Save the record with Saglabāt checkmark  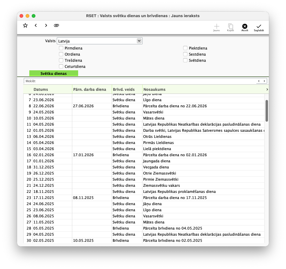tap(259, 28)
